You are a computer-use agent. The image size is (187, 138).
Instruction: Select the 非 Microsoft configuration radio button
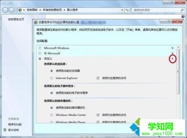pyautogui.click(x=40, y=53)
